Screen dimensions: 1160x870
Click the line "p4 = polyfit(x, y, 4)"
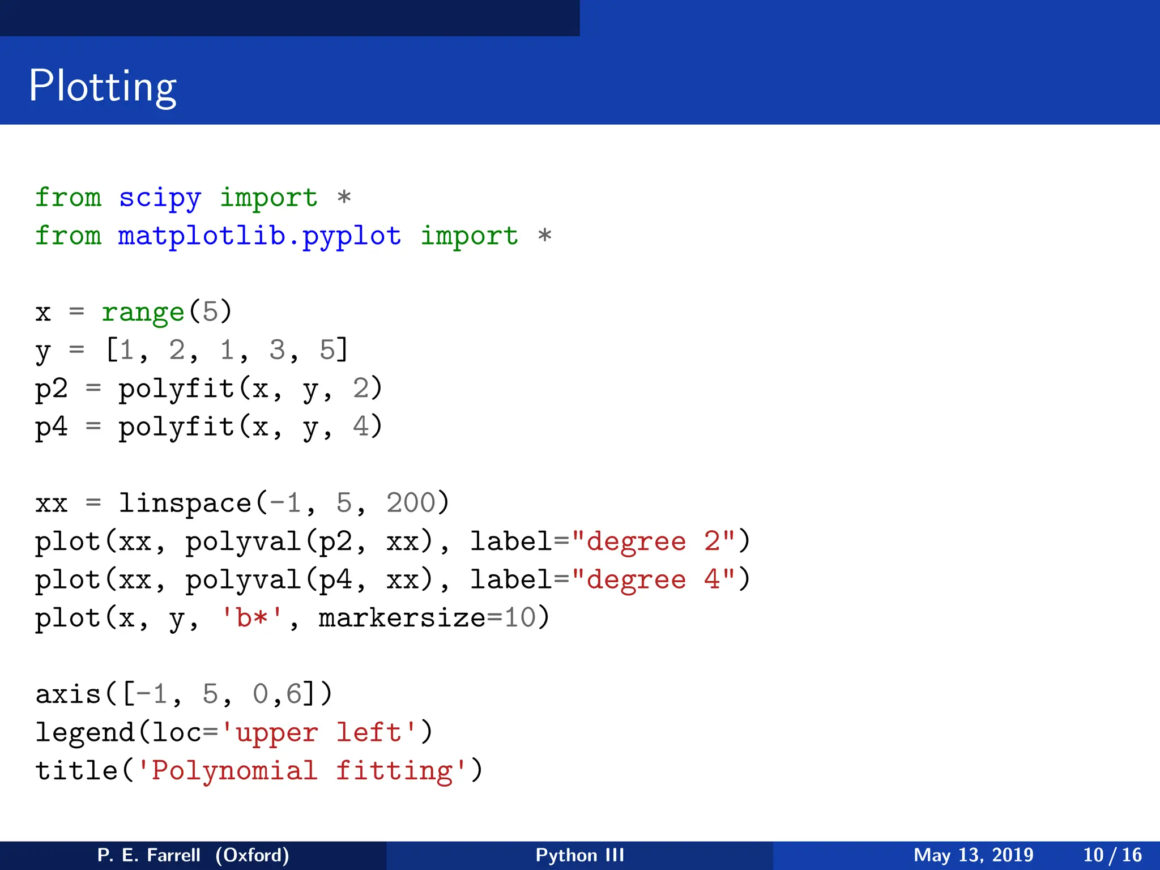tap(209, 427)
